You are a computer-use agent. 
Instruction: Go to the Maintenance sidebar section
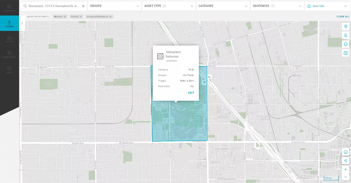9,54
